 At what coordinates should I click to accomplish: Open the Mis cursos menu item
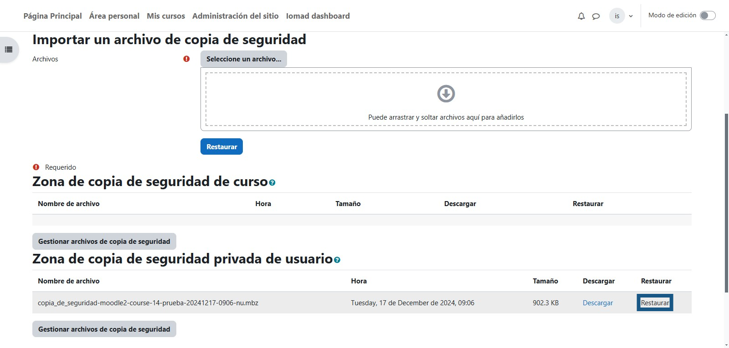pyautogui.click(x=166, y=16)
